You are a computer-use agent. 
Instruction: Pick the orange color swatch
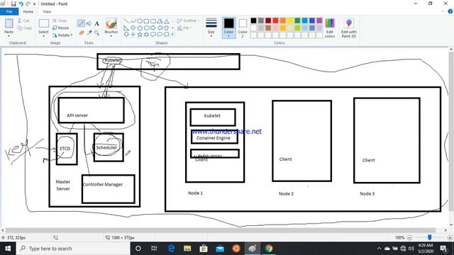tap(282, 21)
